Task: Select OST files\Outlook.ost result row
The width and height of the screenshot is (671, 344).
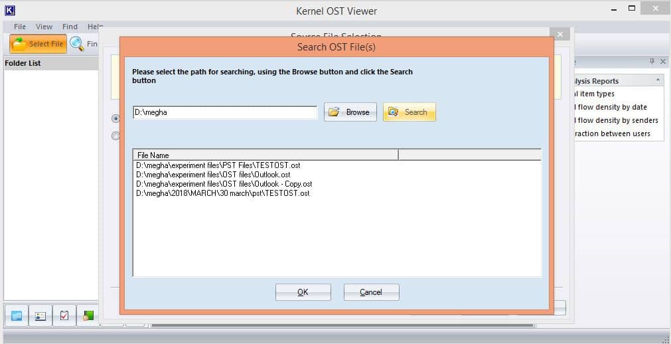Action: pos(213,175)
